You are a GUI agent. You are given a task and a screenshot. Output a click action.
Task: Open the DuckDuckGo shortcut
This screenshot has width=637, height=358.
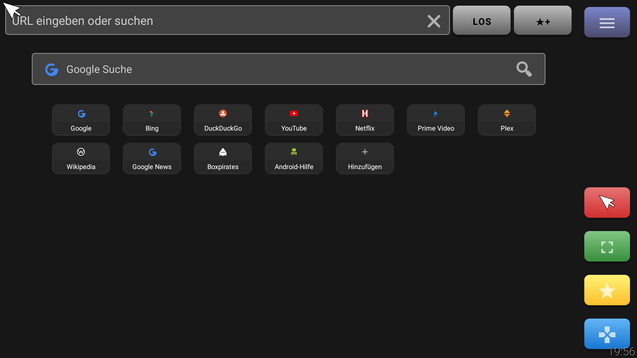click(223, 120)
